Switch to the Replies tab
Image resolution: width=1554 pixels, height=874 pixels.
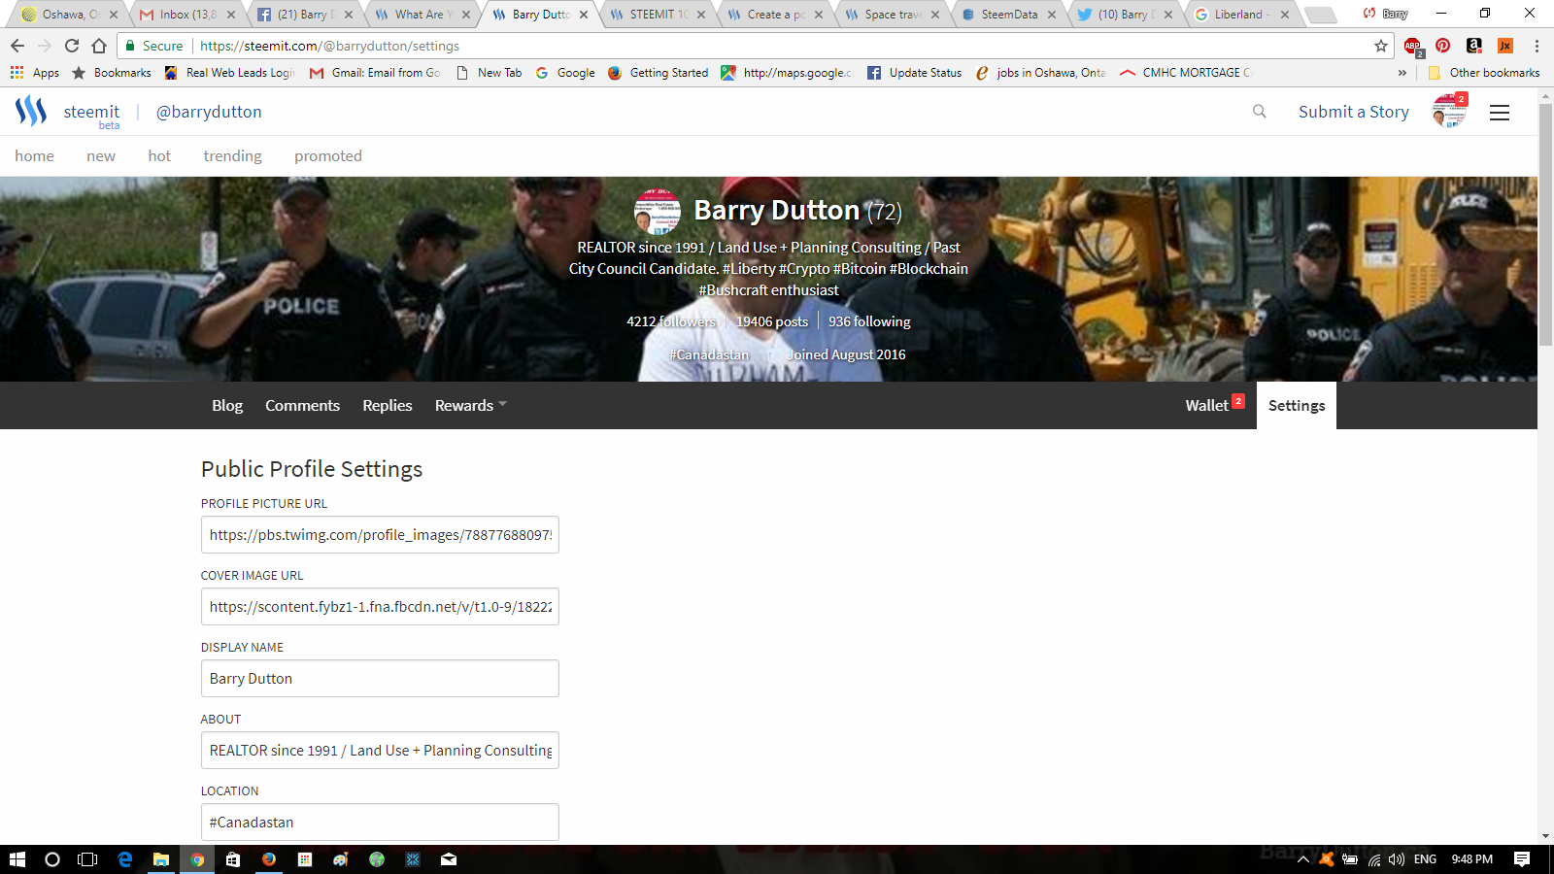pos(388,406)
